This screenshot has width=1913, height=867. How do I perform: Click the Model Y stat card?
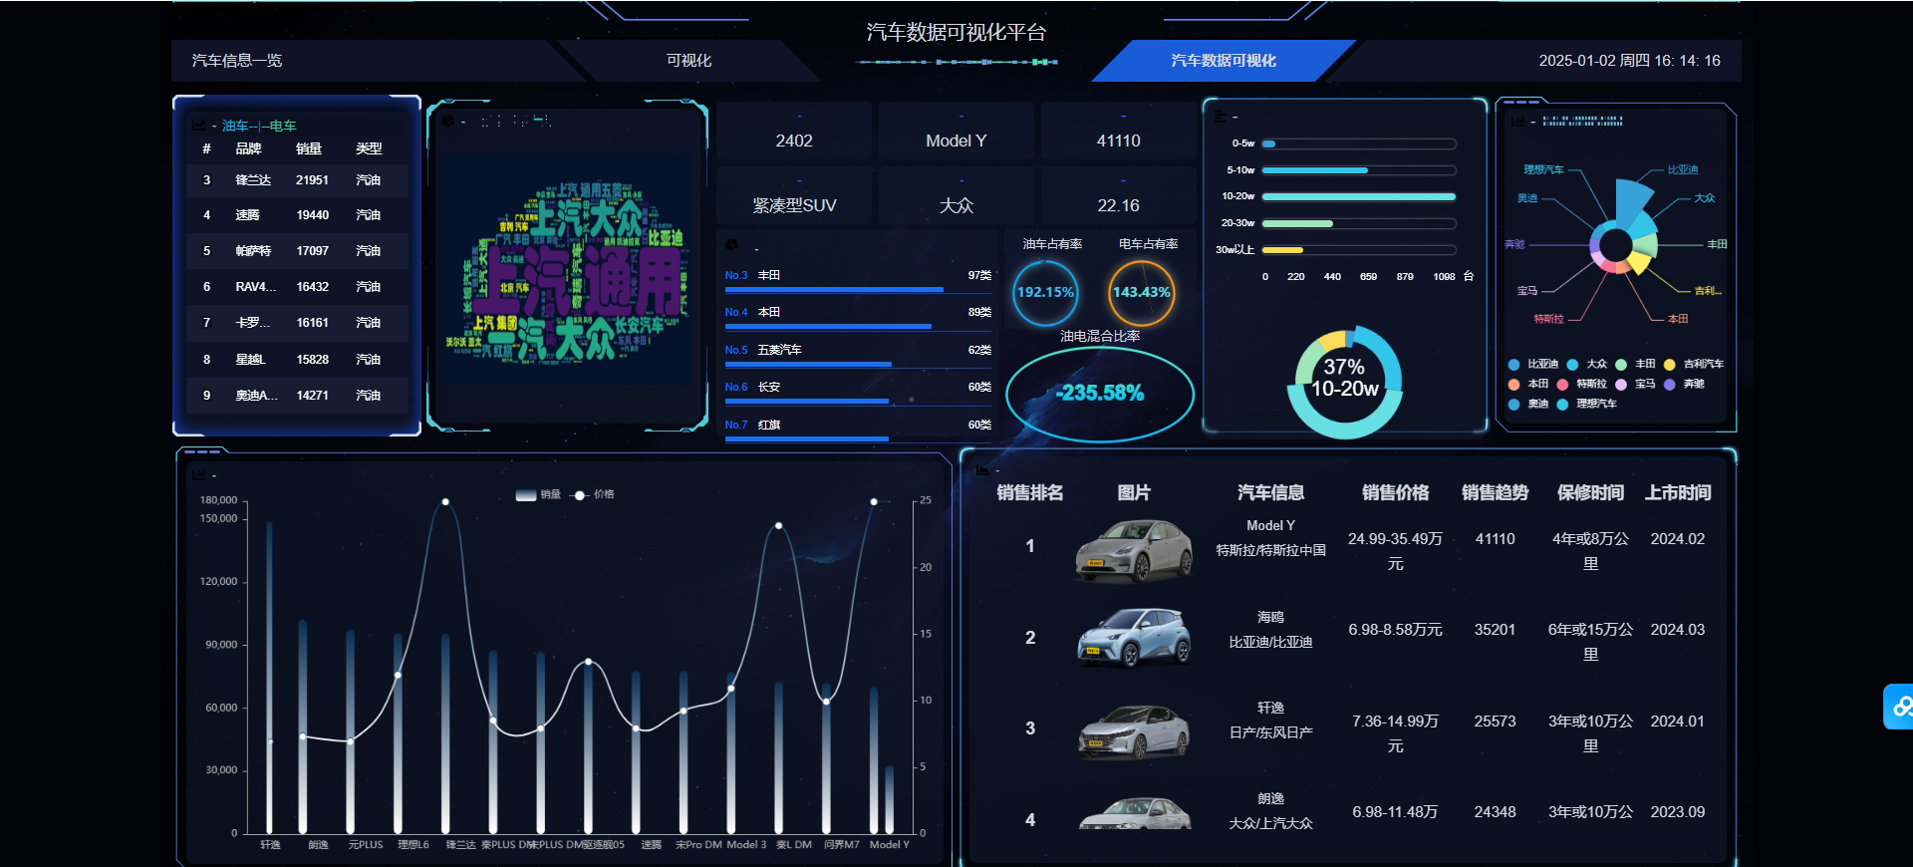click(x=956, y=132)
